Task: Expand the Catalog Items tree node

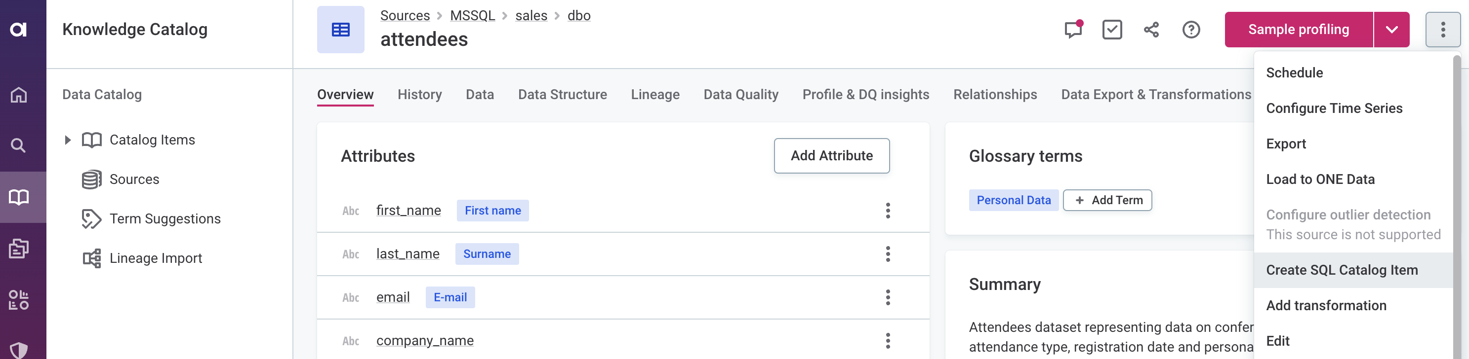Action: click(67, 140)
